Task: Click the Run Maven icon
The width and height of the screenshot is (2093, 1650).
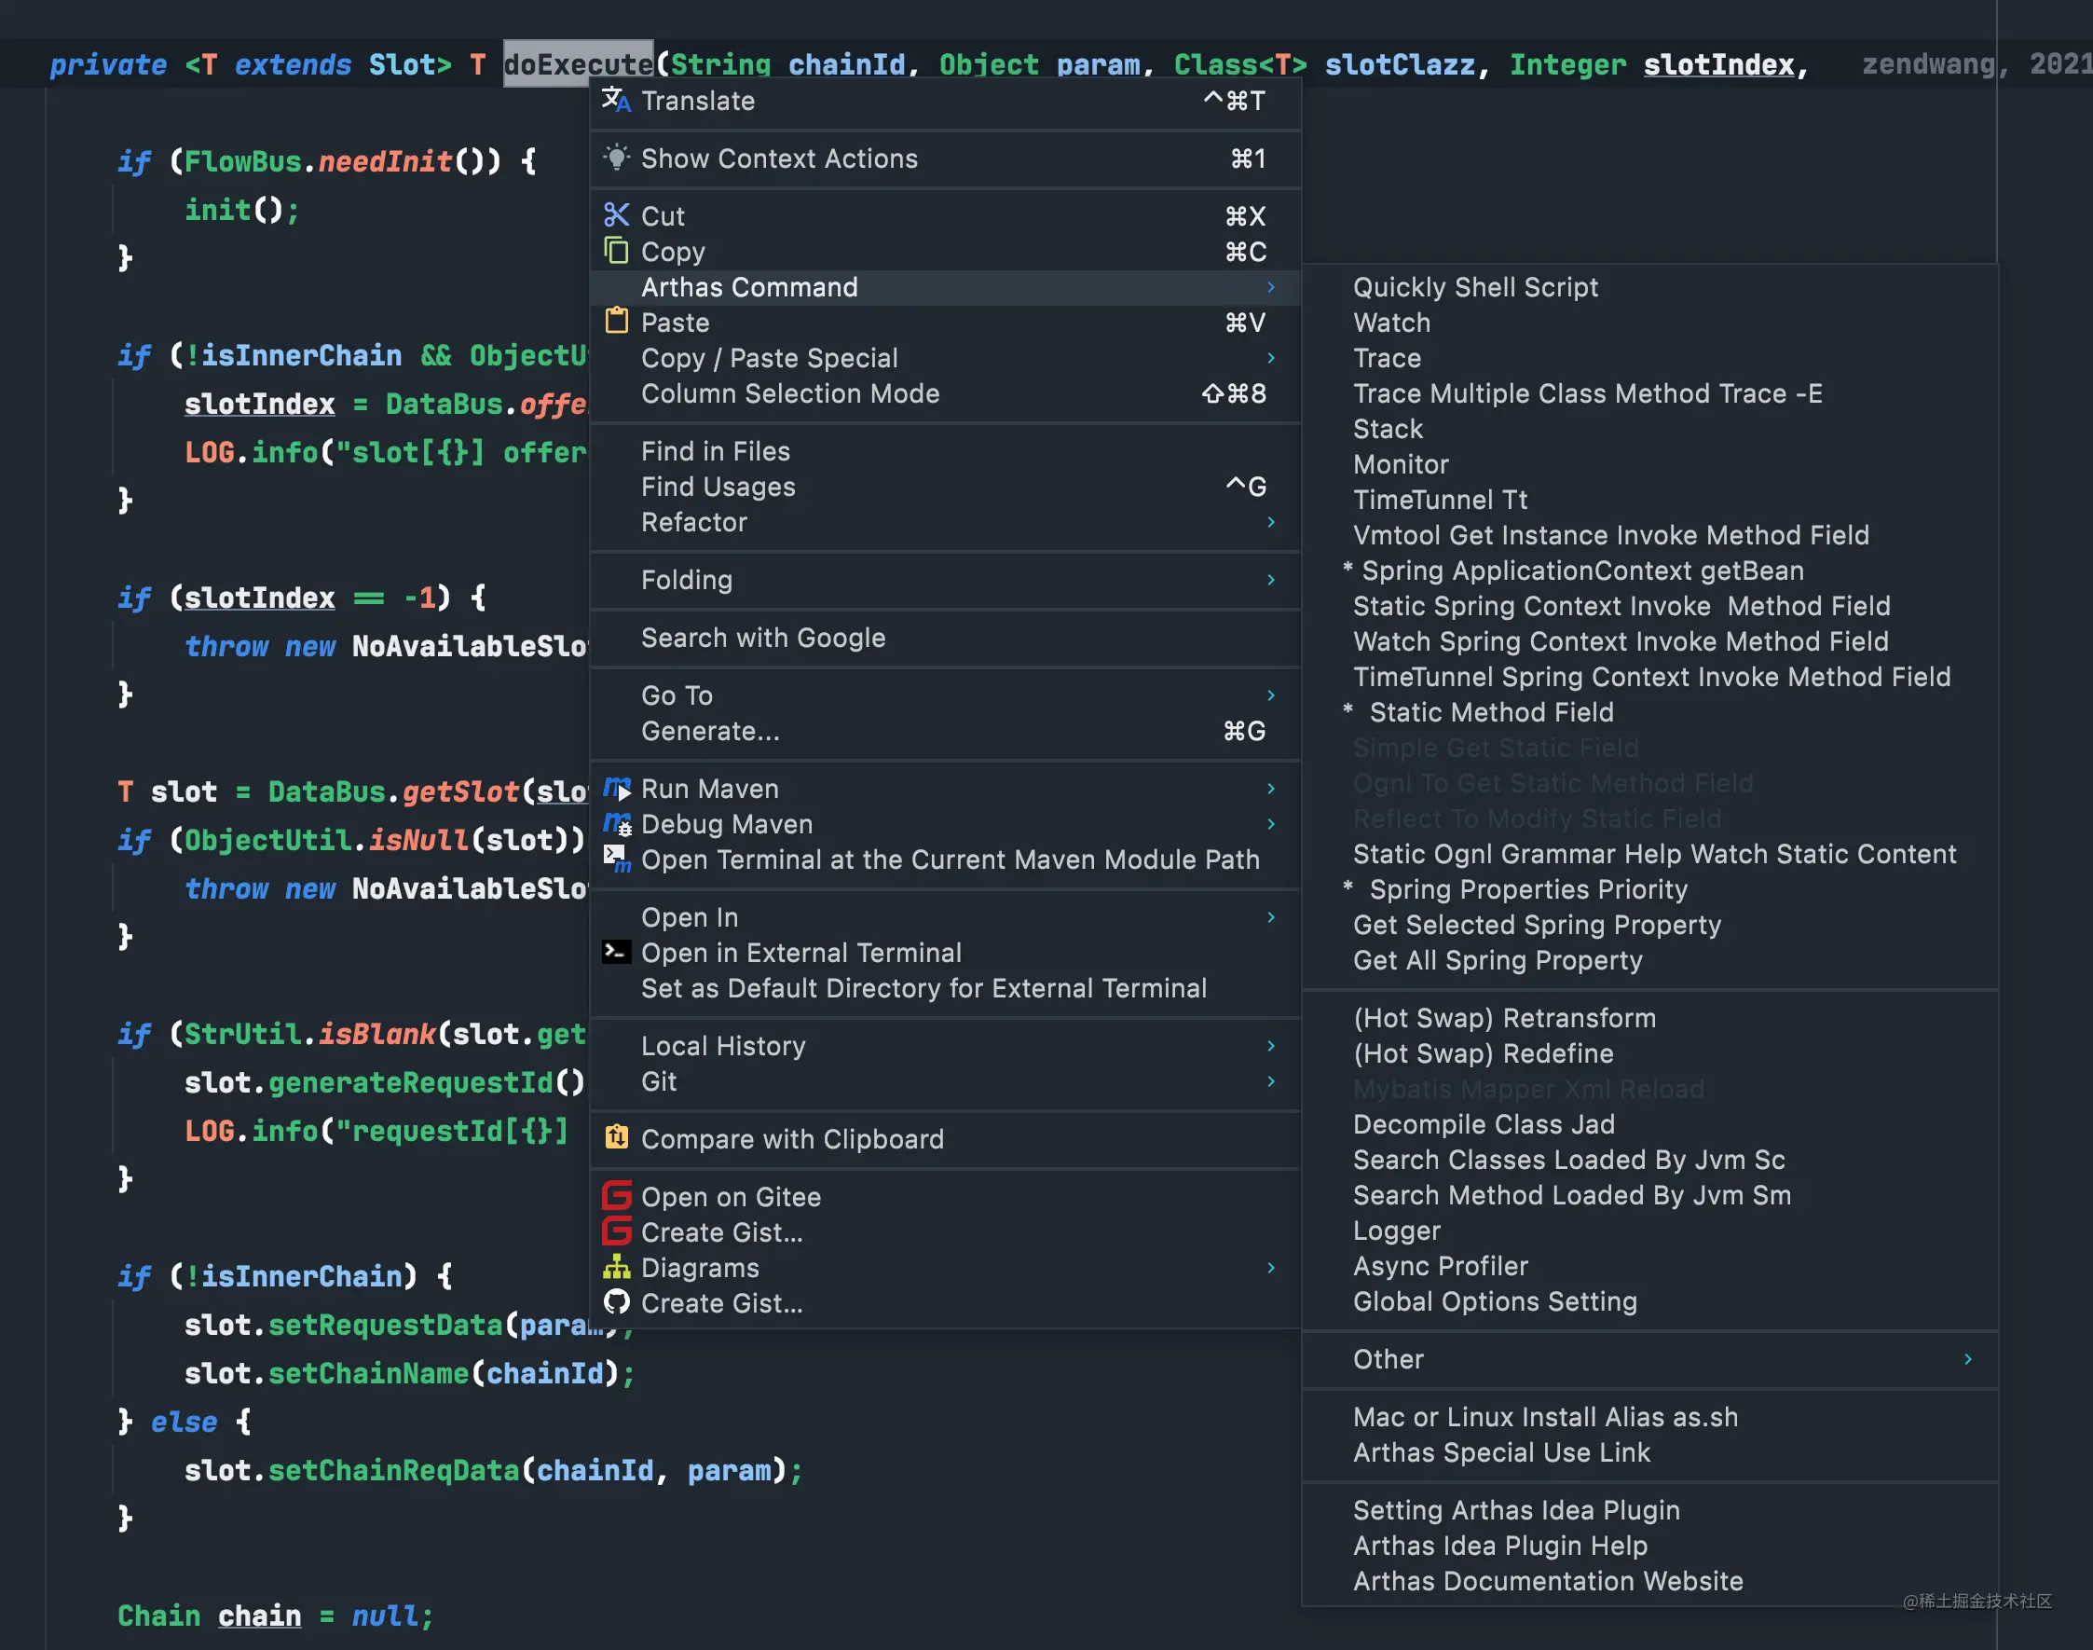Action: (616, 789)
